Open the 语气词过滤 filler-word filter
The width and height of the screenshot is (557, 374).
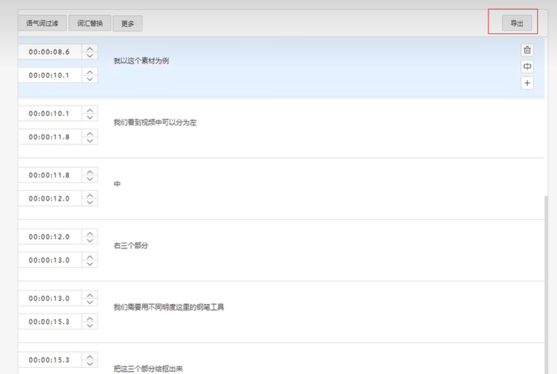(42, 23)
